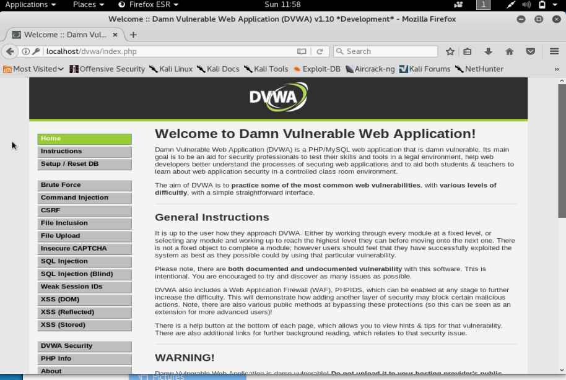Open the XSS (Stored) module
The height and width of the screenshot is (380, 566).
pos(84,325)
